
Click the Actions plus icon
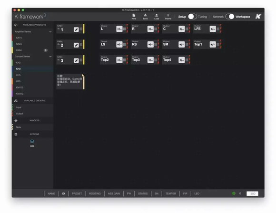click(x=16, y=134)
